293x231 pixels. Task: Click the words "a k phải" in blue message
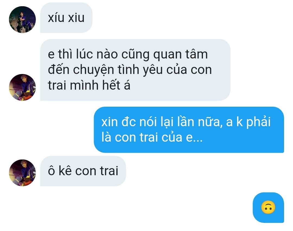coord(248,122)
